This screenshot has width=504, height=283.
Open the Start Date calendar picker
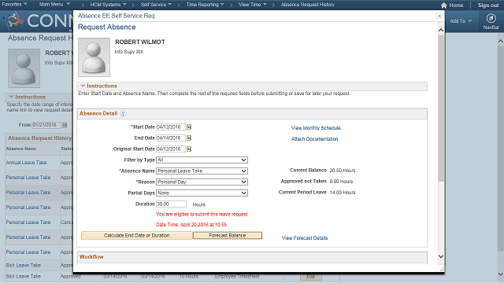189,127
